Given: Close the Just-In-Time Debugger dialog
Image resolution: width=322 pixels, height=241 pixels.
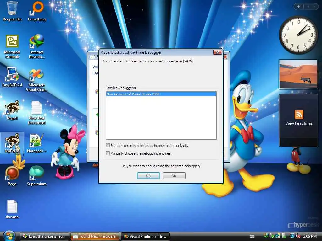Looking at the screenshot, I should [218, 52].
